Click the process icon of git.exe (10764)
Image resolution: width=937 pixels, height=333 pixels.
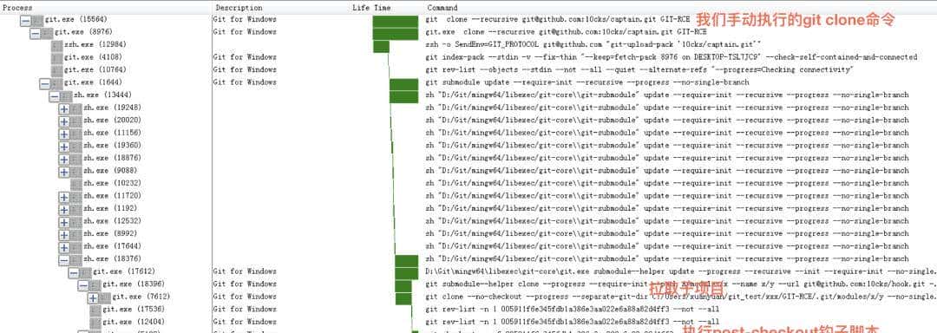[x=56, y=70]
